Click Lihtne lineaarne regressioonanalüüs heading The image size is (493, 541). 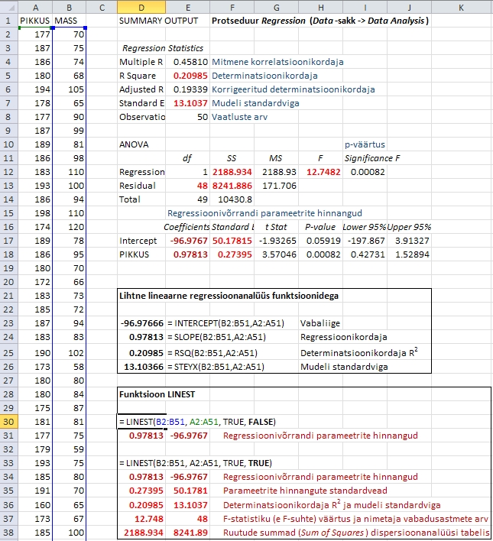point(229,296)
